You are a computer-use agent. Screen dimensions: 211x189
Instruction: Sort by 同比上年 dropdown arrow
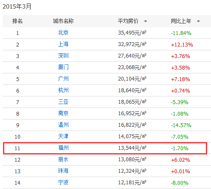pyautogui.click(x=198, y=21)
